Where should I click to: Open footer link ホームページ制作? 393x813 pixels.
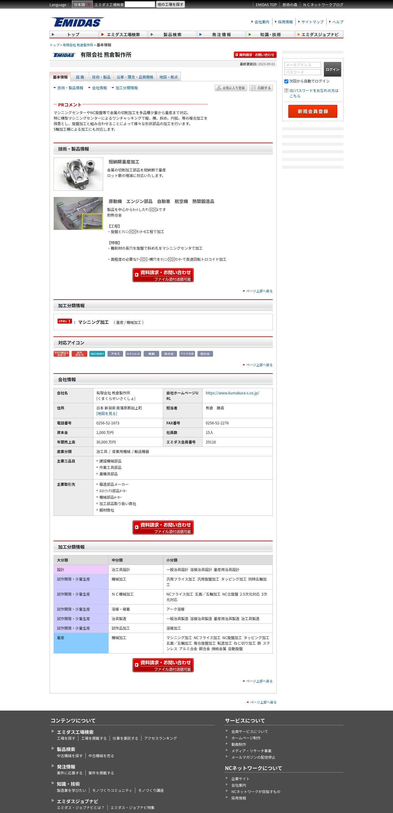[x=246, y=738]
